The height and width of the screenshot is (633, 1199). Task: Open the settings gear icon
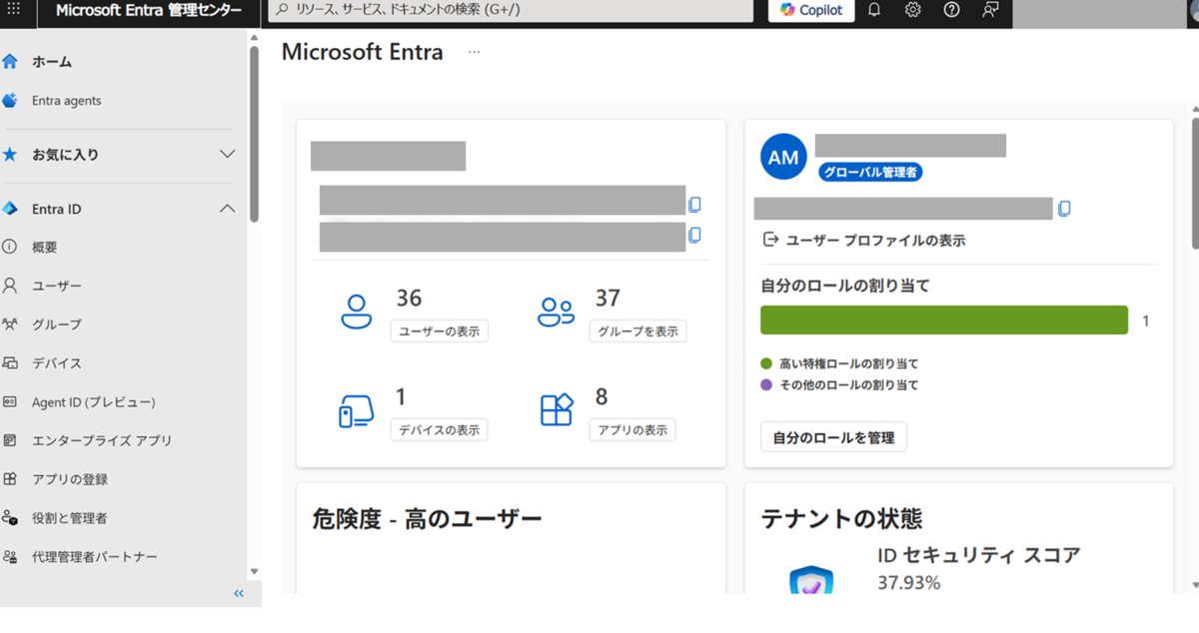point(912,10)
